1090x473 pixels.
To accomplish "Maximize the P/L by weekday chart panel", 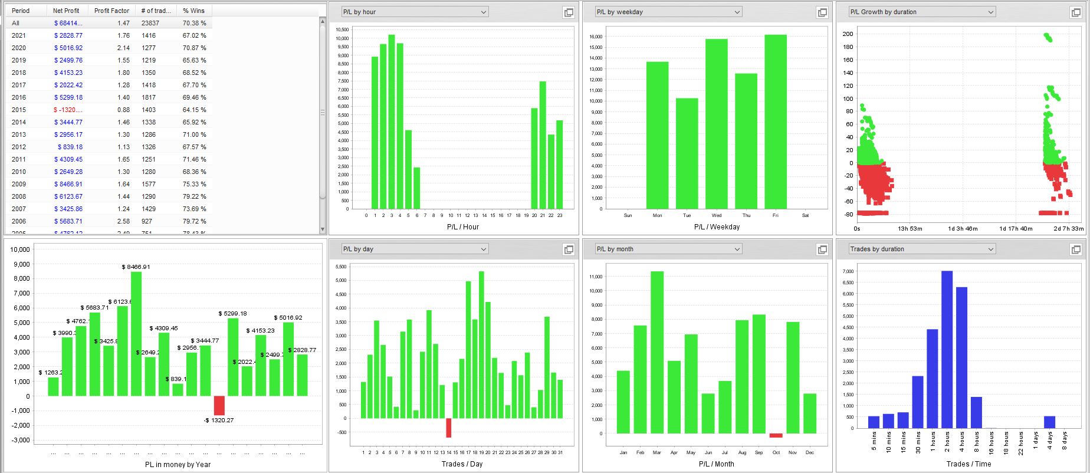I will click(x=822, y=12).
